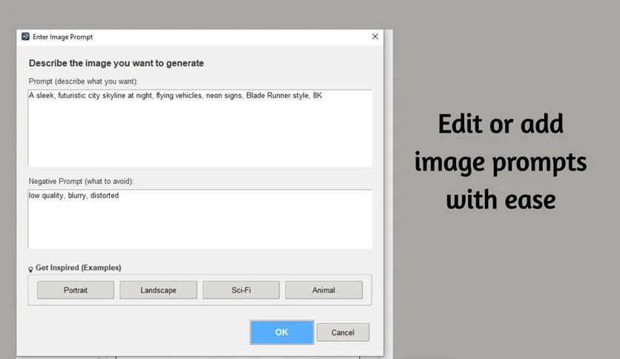Focus the Prompt text area
Screen dimensions: 620x359
tap(199, 128)
